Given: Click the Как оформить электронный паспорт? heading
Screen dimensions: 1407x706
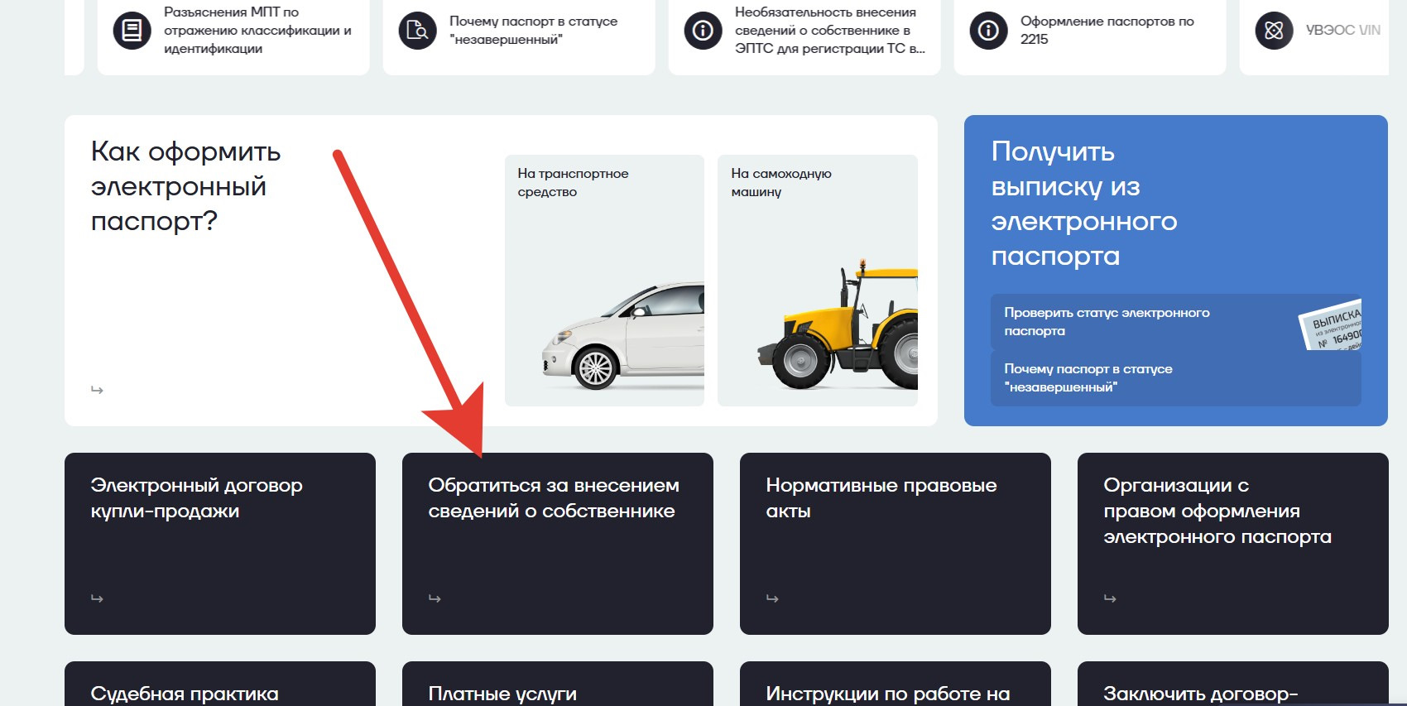Looking at the screenshot, I should [186, 186].
